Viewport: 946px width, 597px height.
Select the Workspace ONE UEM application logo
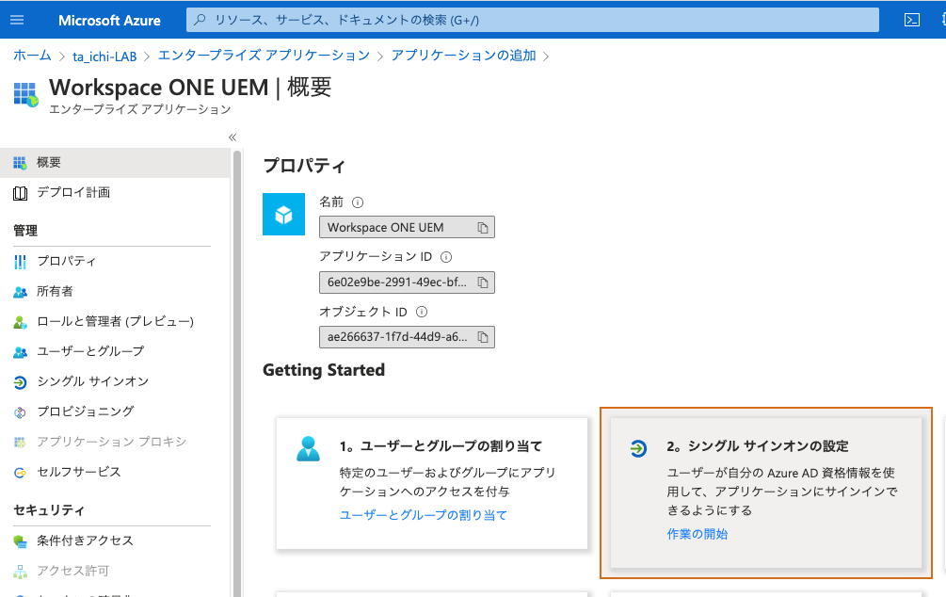(282, 214)
